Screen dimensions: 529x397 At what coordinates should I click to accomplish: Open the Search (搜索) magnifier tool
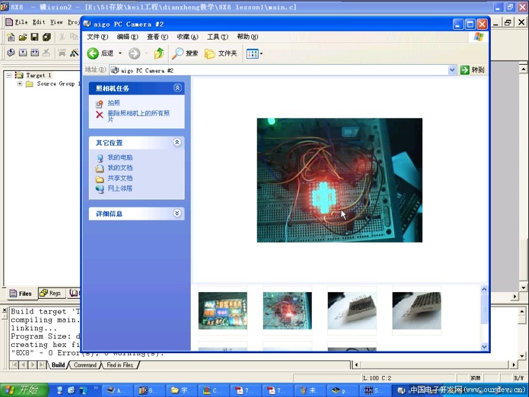pyautogui.click(x=185, y=53)
